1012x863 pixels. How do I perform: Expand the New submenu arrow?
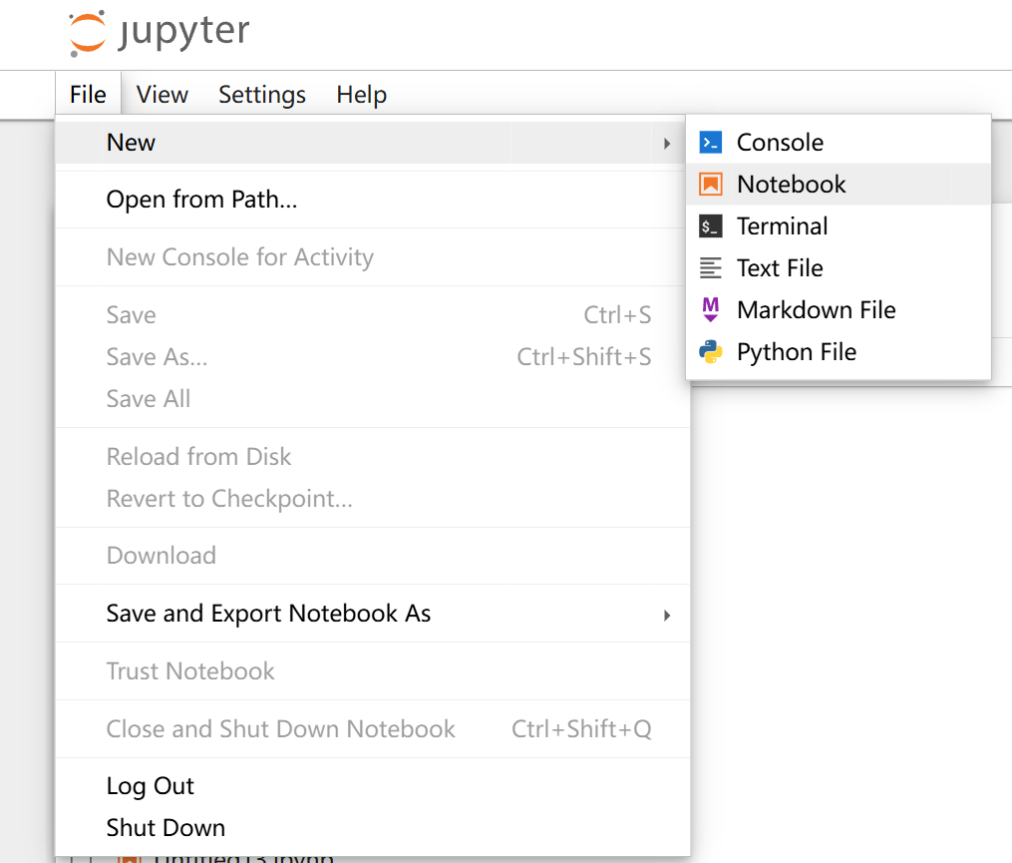point(666,143)
